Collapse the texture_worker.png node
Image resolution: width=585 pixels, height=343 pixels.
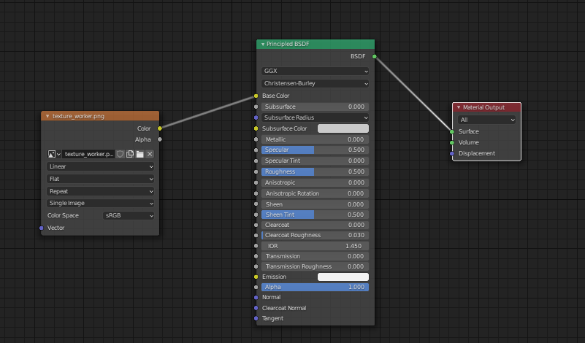(47, 116)
